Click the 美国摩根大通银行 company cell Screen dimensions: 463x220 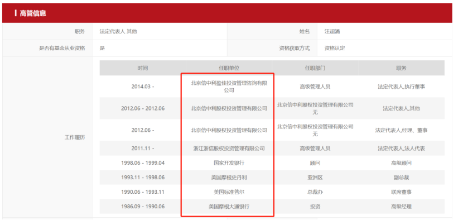point(229,207)
